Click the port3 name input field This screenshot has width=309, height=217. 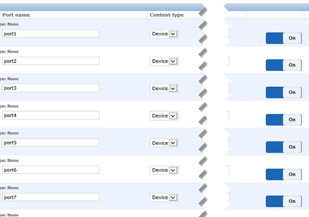coord(51,88)
